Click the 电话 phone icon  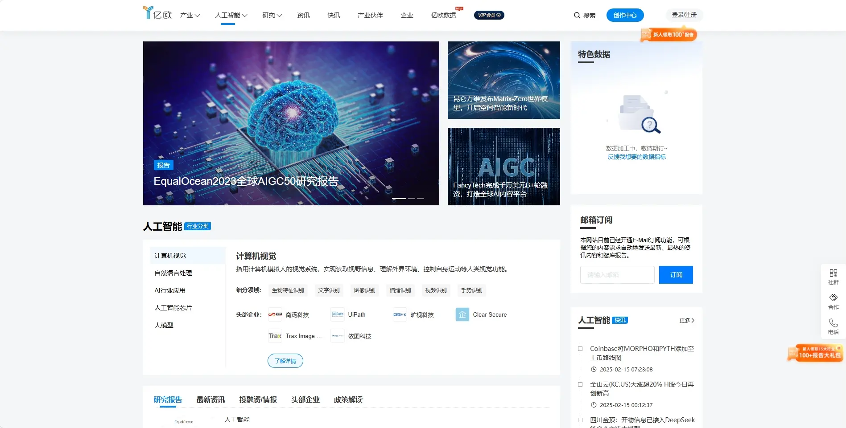point(834,322)
